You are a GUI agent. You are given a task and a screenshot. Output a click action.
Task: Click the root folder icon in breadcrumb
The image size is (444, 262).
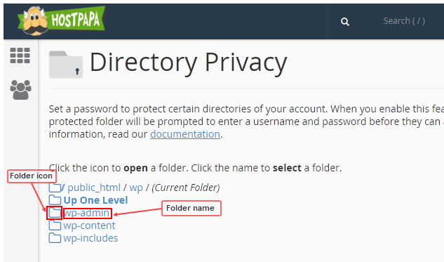tap(55, 187)
